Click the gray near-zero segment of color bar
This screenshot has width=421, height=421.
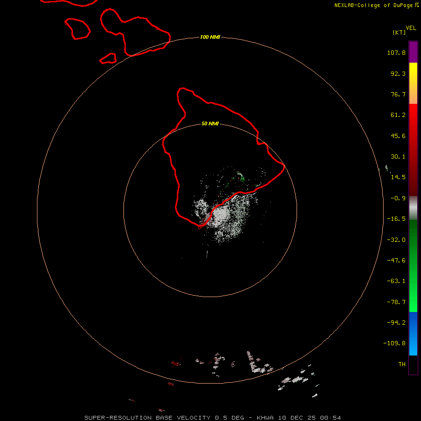click(413, 208)
